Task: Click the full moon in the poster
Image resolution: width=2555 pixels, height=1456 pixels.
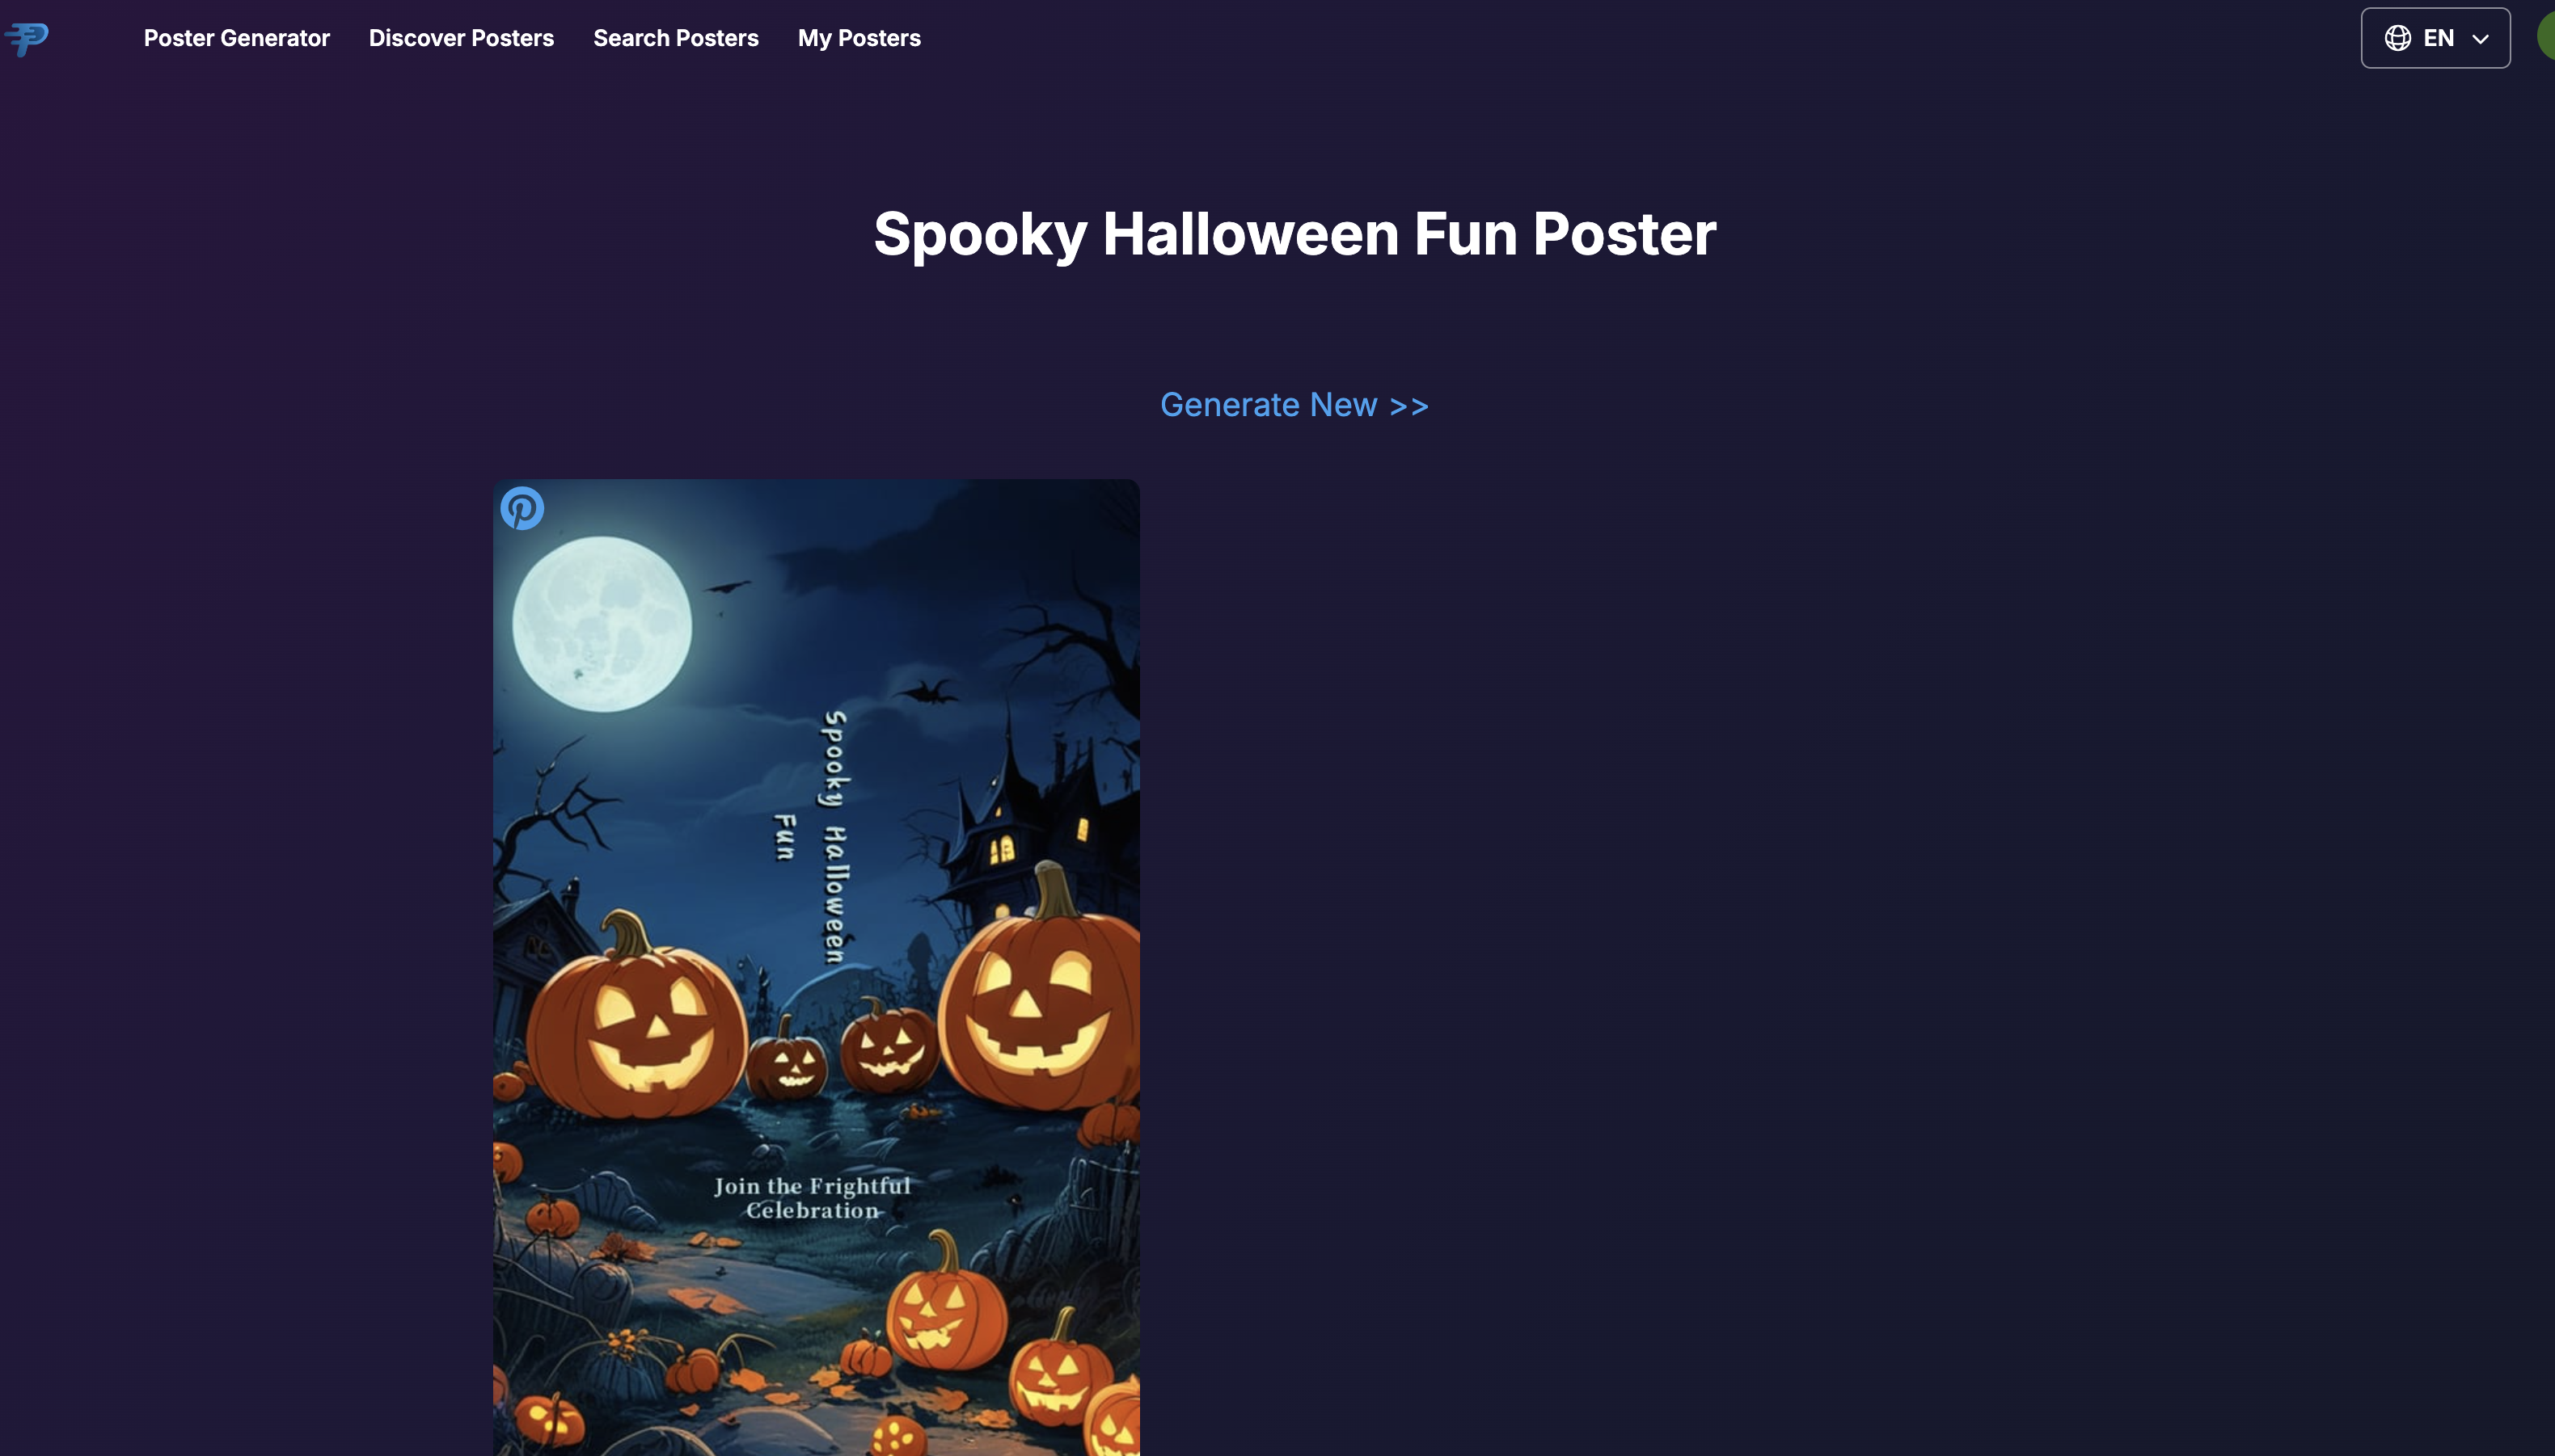Action: (602, 624)
